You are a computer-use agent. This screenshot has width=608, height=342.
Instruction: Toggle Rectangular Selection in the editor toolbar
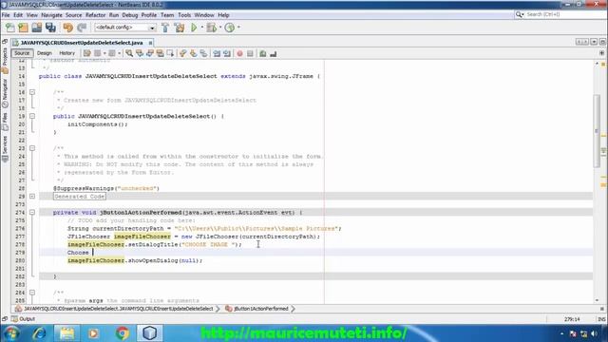pos(170,53)
